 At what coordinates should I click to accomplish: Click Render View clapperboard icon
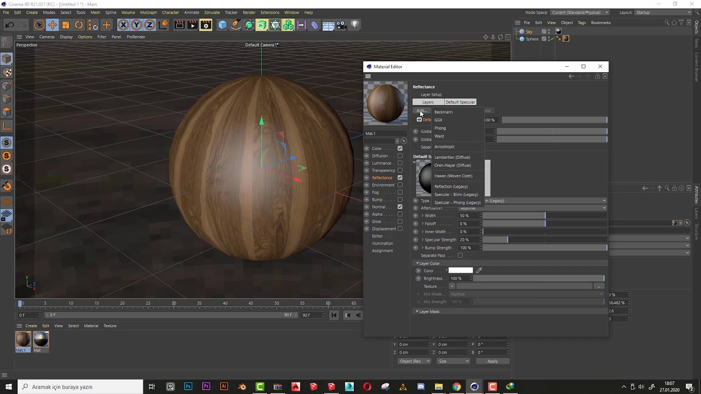click(x=179, y=25)
